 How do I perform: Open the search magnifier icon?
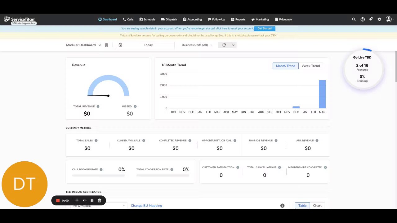(354, 19)
